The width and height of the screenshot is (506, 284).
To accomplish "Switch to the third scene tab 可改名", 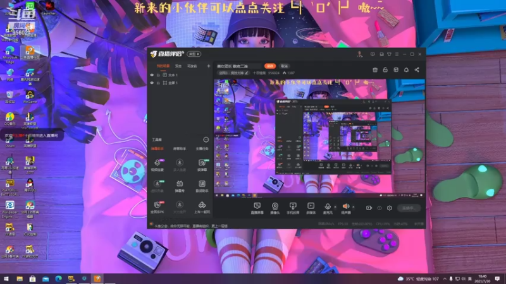I will click(x=192, y=66).
